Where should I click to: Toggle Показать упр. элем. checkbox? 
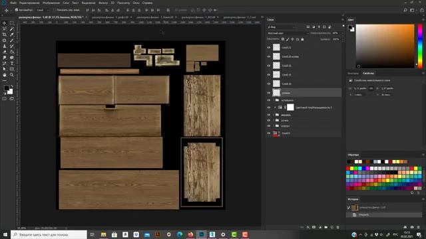55,10
